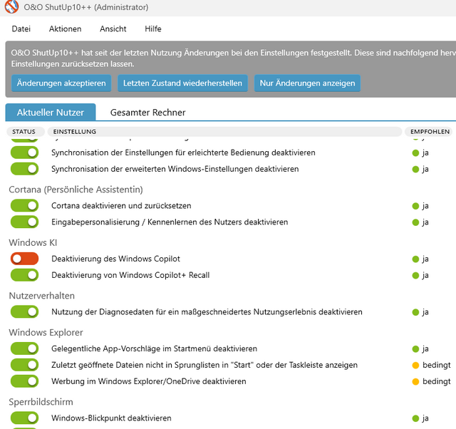This screenshot has width=456, height=429.
Task: Open the Datei menu
Action: click(21, 29)
